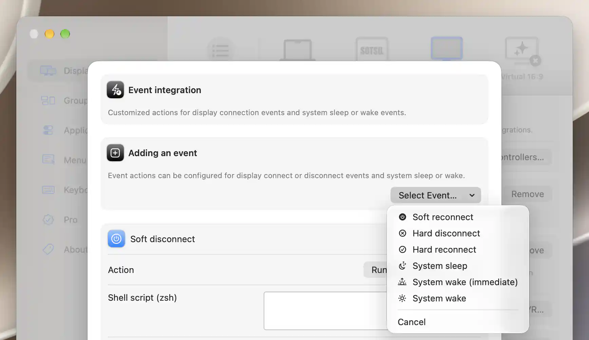This screenshot has width=589, height=340.
Task: Open Menu icon in the background sidebar
Action: point(48,160)
